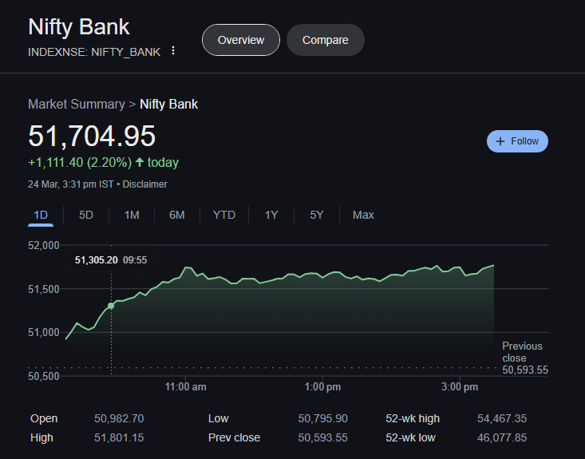This screenshot has height=459, width=585.
Task: Click the 52-wk low label
Action: (x=410, y=437)
